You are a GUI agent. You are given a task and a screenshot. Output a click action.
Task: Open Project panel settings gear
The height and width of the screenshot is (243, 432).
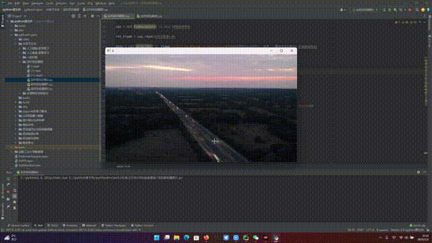[x=92, y=16]
